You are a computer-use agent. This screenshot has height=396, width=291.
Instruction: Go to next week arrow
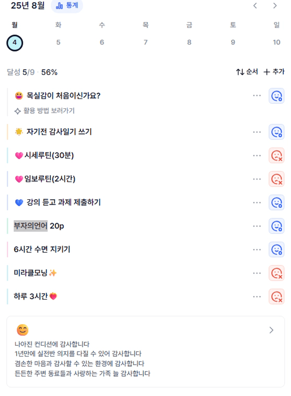275,6
